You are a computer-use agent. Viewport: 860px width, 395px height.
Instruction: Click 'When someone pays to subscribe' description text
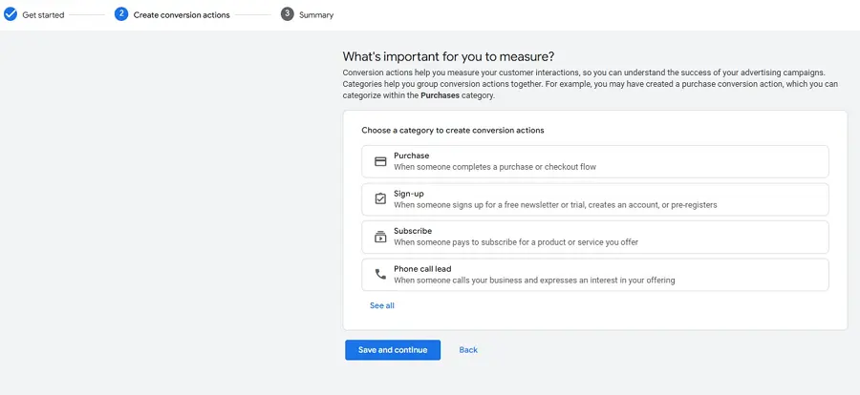coord(516,242)
